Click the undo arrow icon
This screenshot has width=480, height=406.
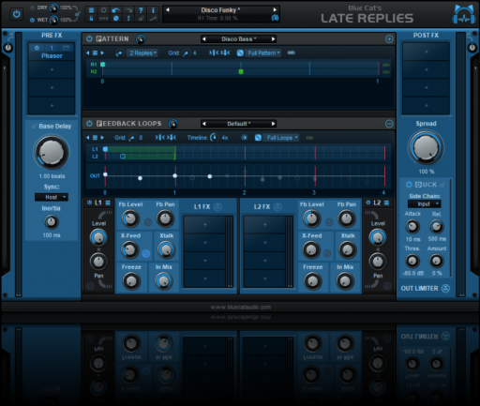click(115, 10)
